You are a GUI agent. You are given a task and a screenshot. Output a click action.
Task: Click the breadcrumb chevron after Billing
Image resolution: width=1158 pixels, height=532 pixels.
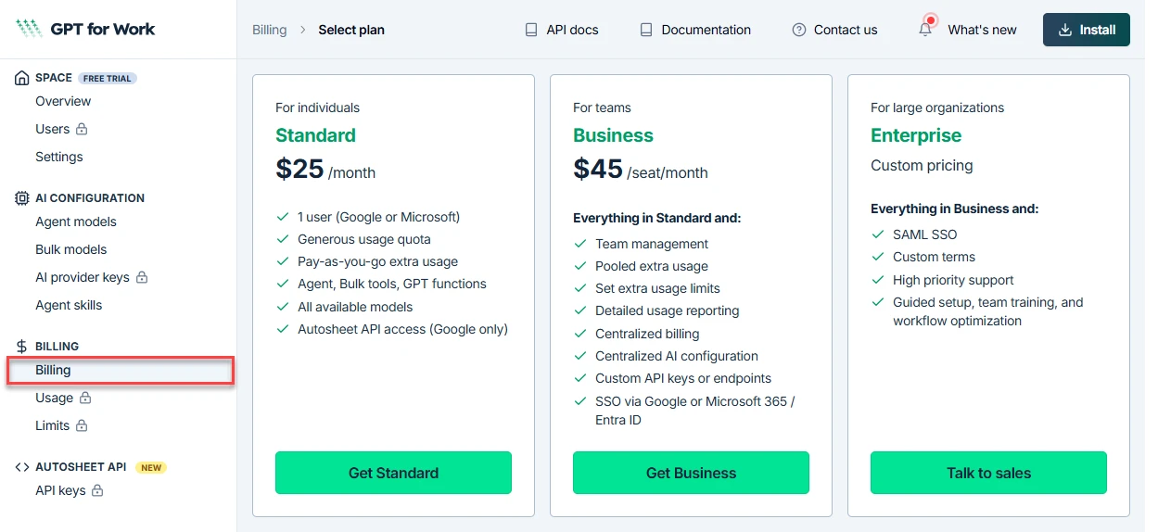tap(302, 30)
